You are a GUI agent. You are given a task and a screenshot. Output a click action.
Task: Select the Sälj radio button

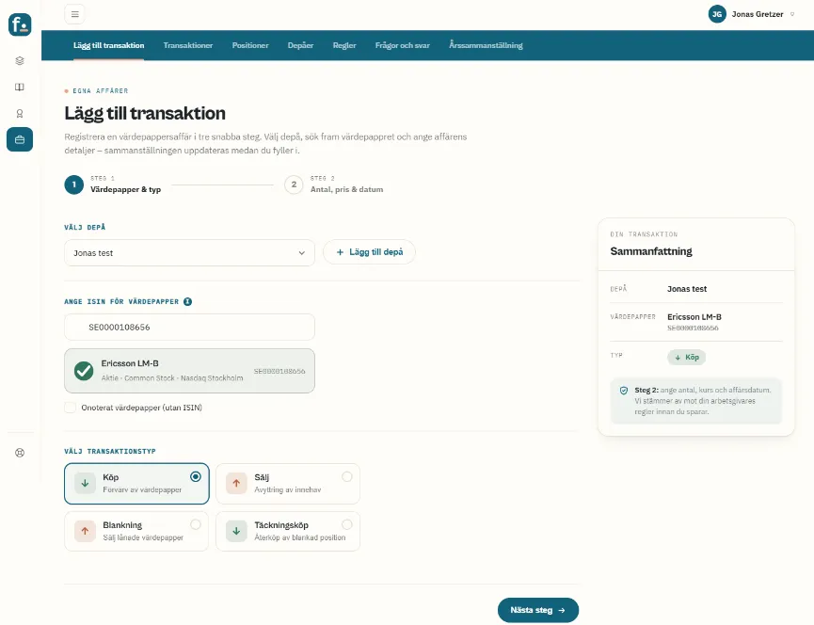(x=347, y=476)
